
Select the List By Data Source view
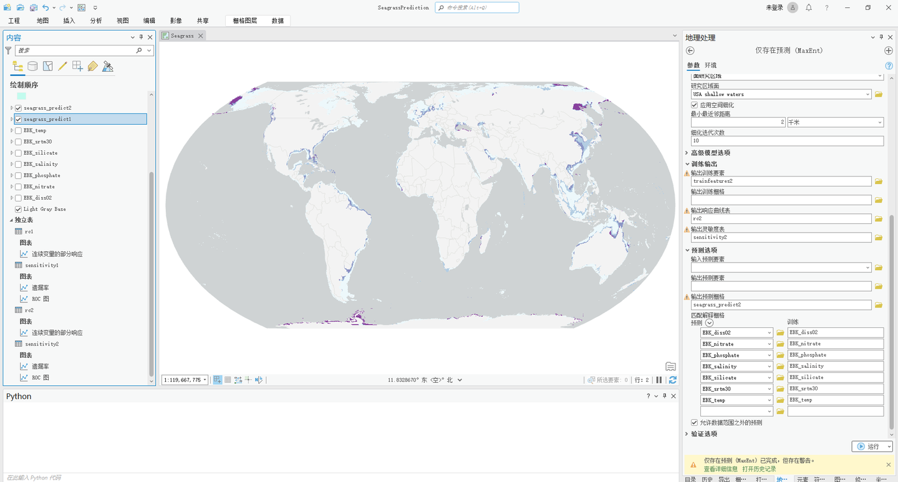point(32,65)
